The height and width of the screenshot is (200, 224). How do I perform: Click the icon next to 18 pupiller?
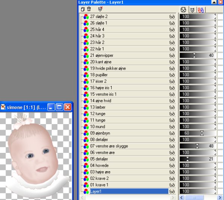[x=86, y=75]
